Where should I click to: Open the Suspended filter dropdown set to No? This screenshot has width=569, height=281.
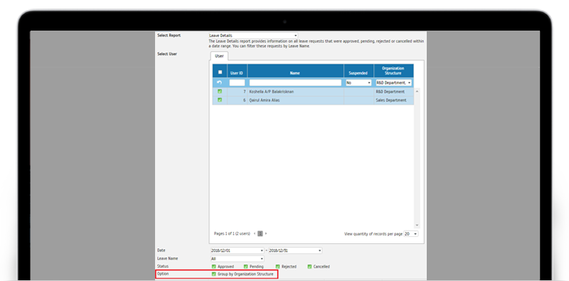click(358, 83)
